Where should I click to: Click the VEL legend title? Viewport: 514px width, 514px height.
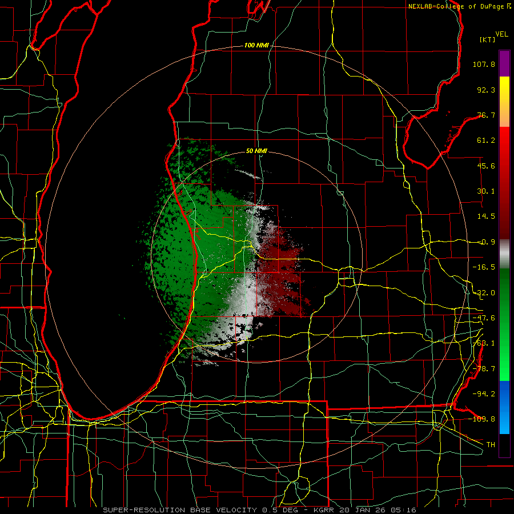click(501, 34)
